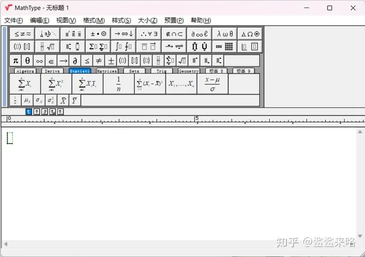Switch to the Matrices tab
365x257 pixels.
107,71
